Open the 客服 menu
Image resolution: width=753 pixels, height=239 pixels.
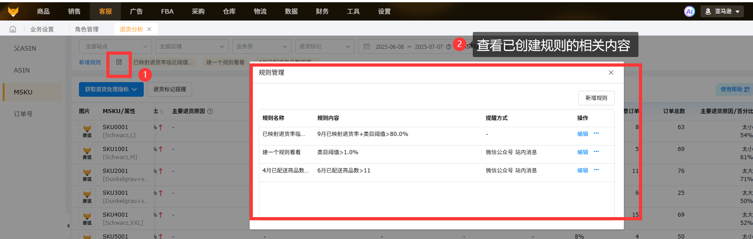[105, 11]
